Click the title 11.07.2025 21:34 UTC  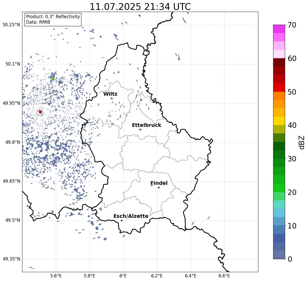click(x=140, y=7)
